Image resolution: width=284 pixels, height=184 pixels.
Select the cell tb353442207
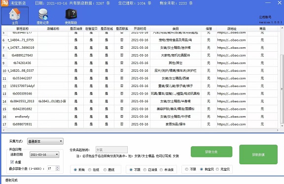(22, 78)
